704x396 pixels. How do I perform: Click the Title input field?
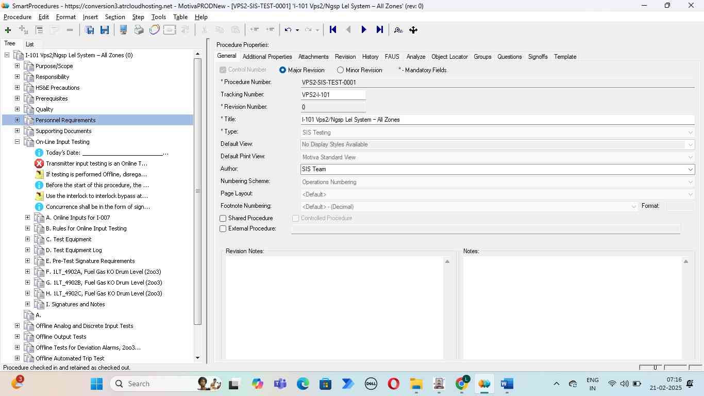point(497,120)
